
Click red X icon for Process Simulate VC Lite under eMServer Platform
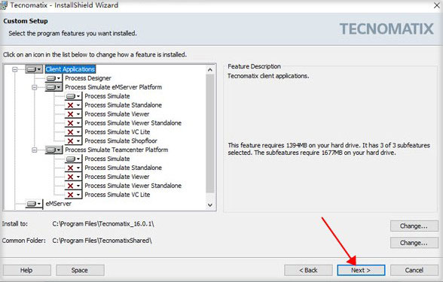pyautogui.click(x=73, y=132)
